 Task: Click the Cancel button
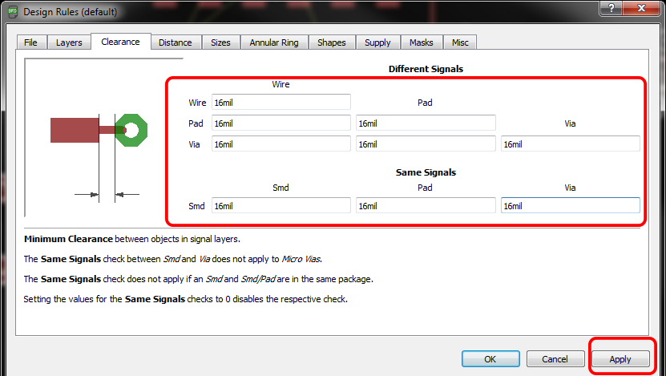555,359
